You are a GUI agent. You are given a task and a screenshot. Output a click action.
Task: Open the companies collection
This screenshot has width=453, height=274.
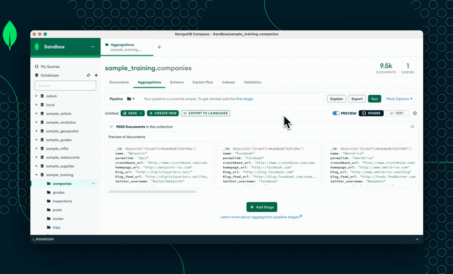(62, 183)
